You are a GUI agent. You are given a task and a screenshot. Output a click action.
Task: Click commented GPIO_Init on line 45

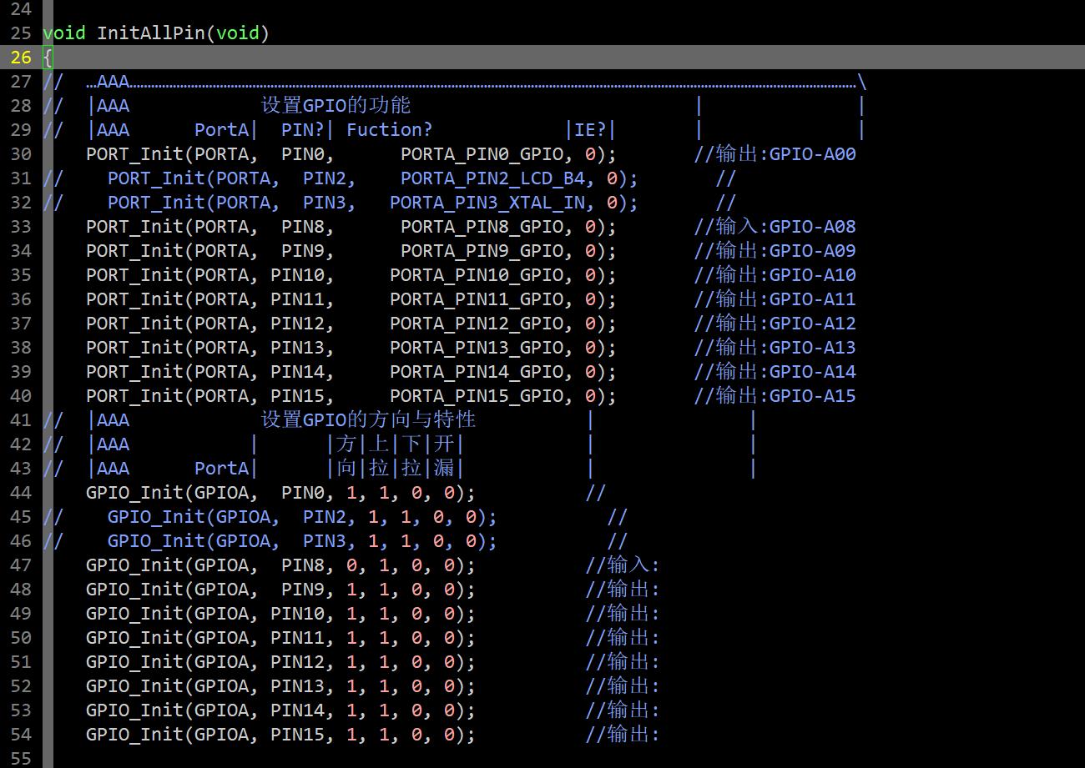(157, 517)
